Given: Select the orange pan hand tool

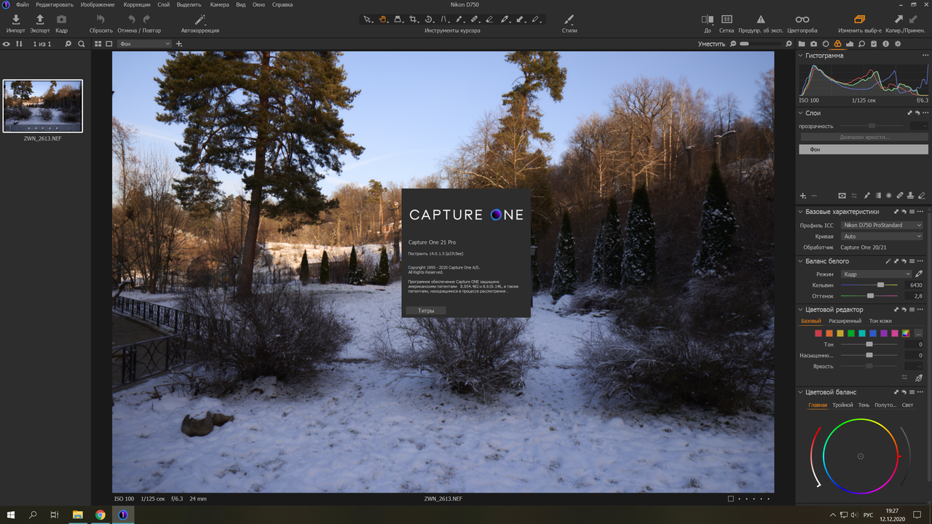Looking at the screenshot, I should [383, 20].
